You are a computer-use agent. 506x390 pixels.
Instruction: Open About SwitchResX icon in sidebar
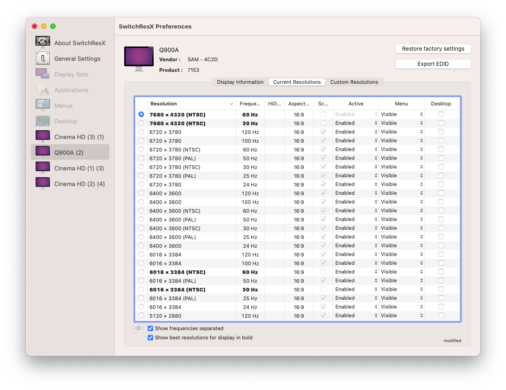point(43,42)
